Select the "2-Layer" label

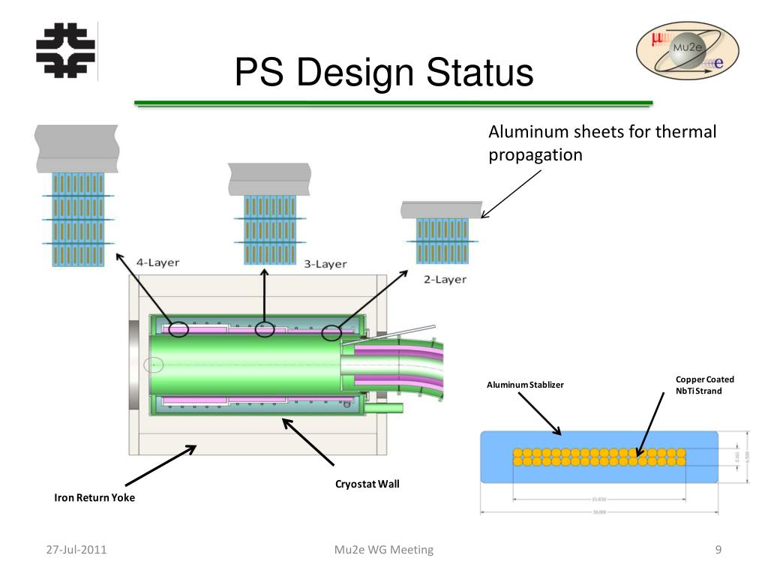pos(445,280)
